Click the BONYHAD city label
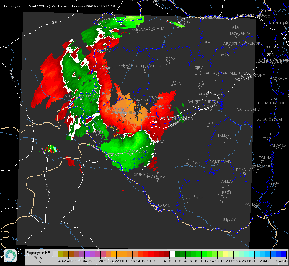 [x=245, y=170]
